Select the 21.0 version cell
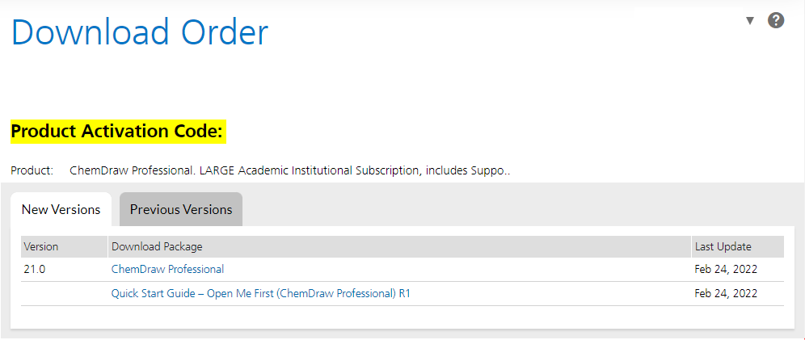The height and width of the screenshot is (340, 805). tap(35, 269)
